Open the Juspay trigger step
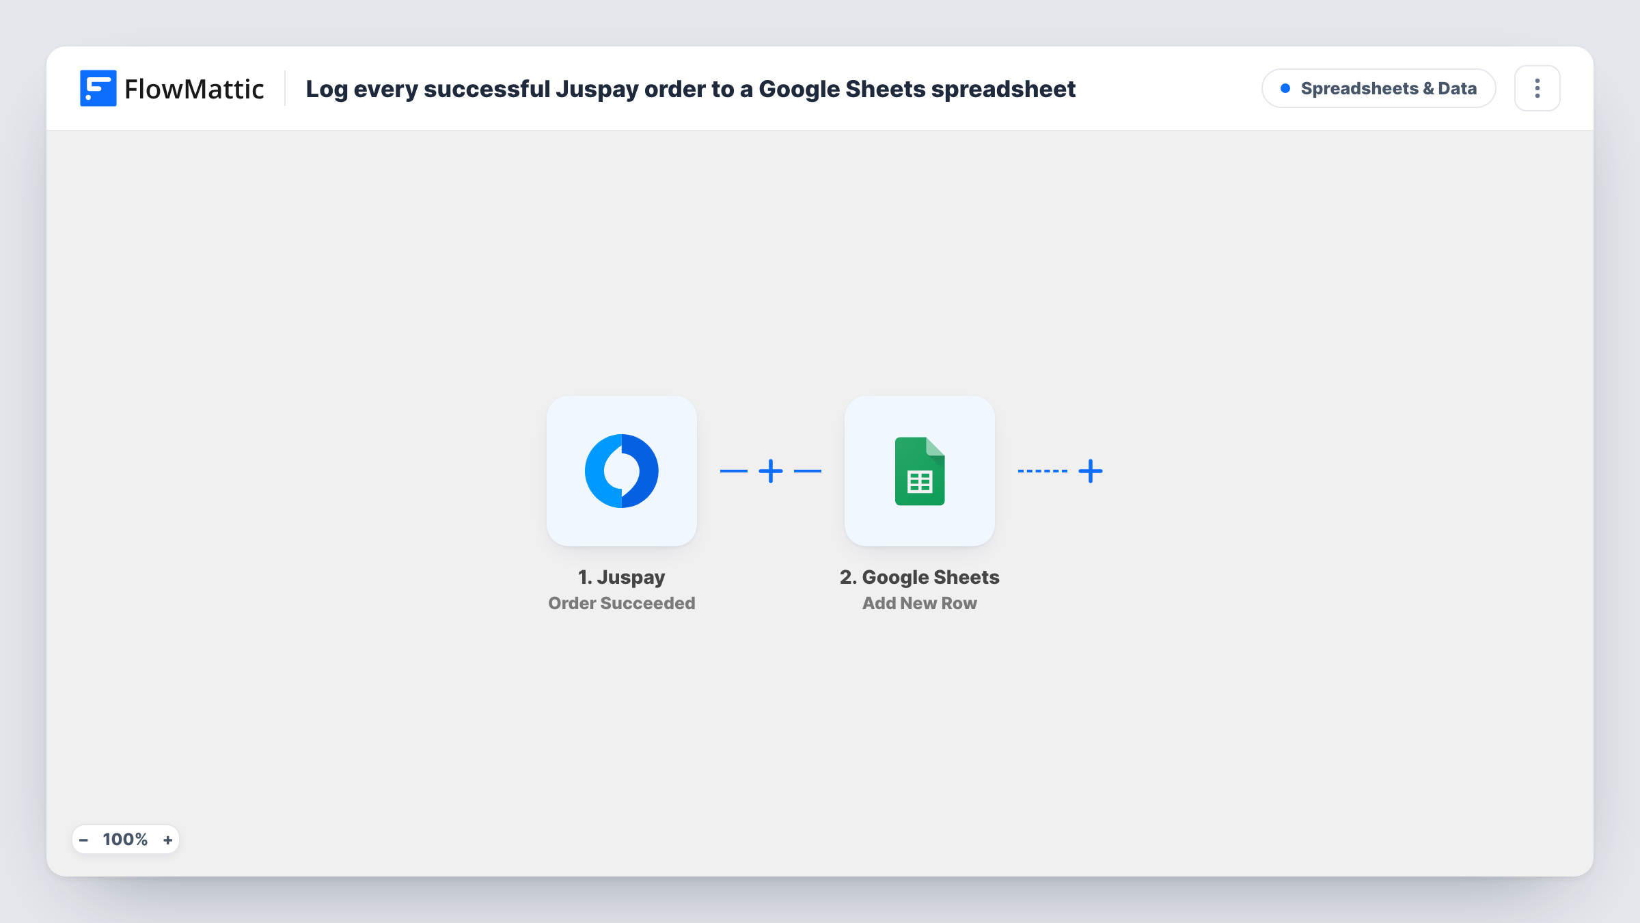Image resolution: width=1640 pixels, height=923 pixels. coord(621,470)
